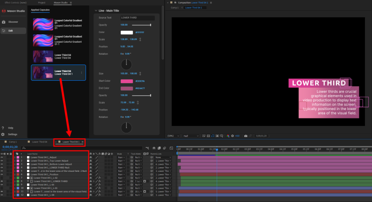Select the Edit sidebar item

11,31
